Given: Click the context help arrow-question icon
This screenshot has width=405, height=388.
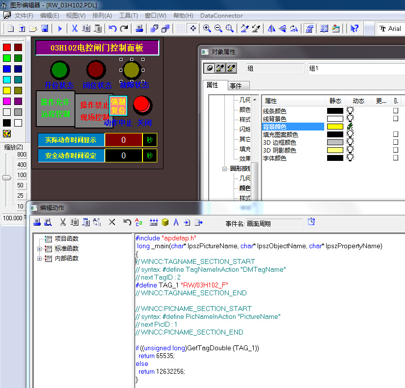Looking at the screenshot, I should coord(354,29).
